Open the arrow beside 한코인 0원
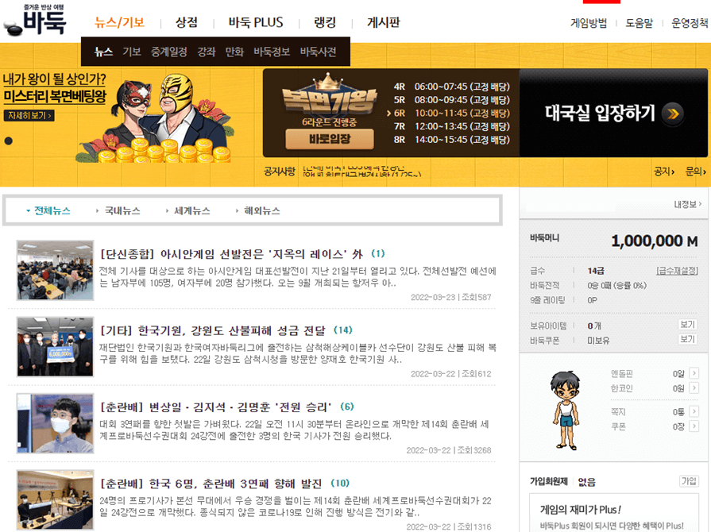Image resolution: width=711 pixels, height=532 pixels. (694, 388)
